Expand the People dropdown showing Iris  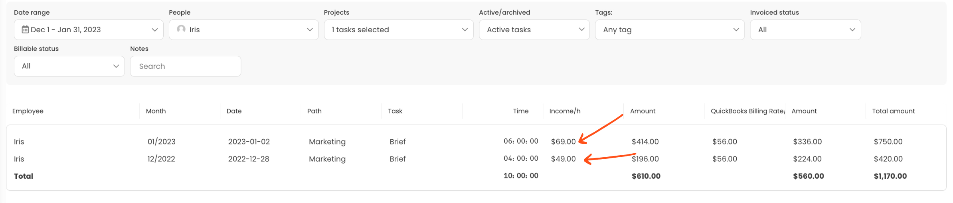click(x=243, y=30)
